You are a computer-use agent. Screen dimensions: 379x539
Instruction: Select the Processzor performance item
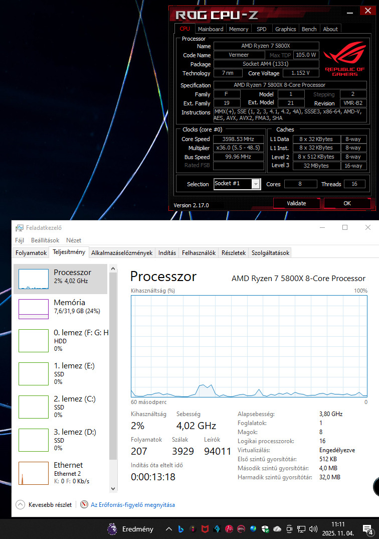[x=61, y=279]
